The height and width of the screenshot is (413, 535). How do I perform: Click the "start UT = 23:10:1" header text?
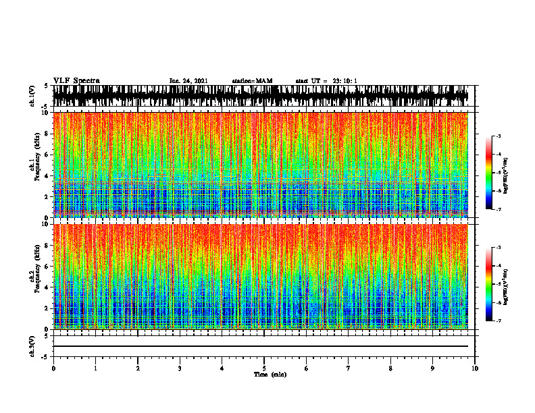[x=326, y=81]
